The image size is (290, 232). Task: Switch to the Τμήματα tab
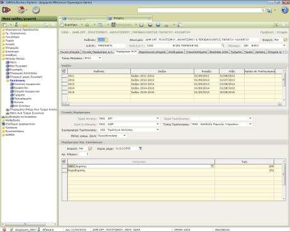click(236, 52)
